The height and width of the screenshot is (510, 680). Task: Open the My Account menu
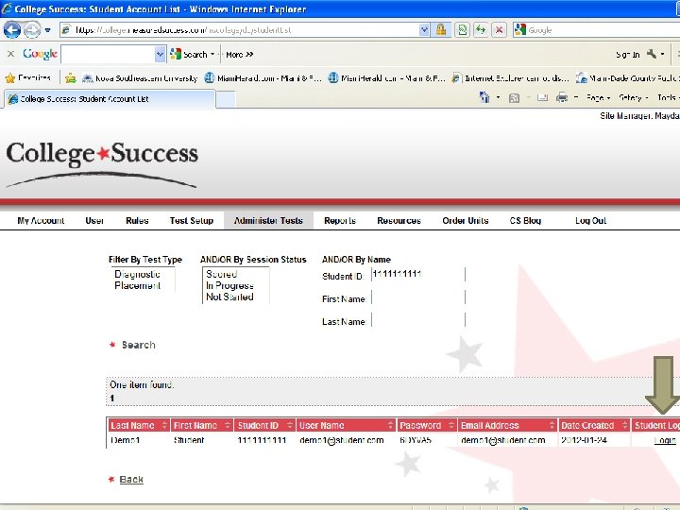point(41,220)
